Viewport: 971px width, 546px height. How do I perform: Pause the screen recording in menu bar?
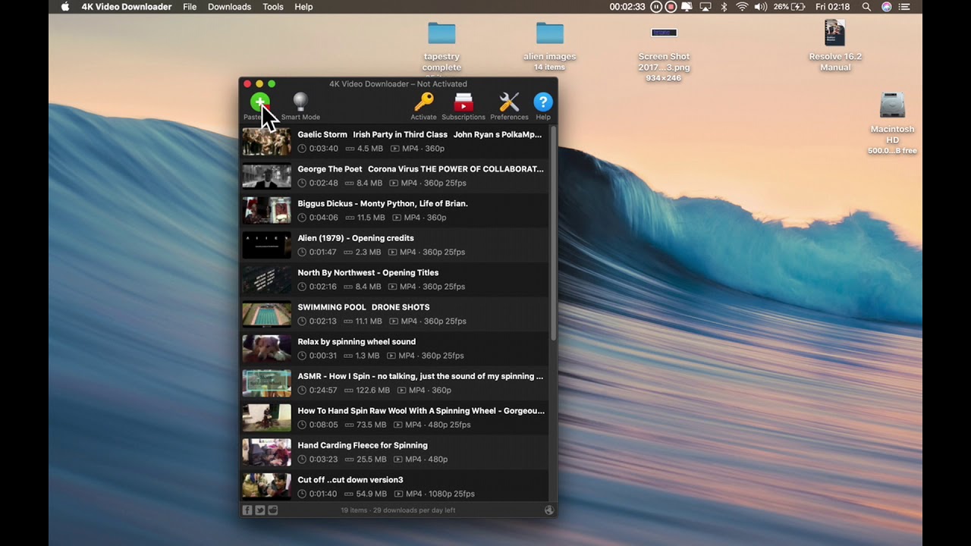tap(657, 7)
